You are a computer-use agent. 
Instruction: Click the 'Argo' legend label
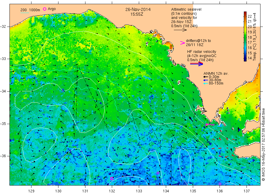point(52,9)
